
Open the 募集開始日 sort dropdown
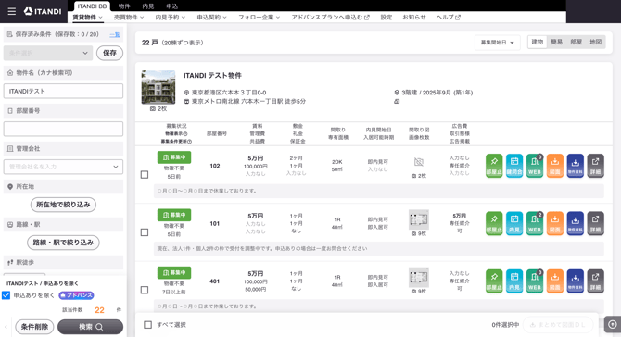pyautogui.click(x=497, y=43)
